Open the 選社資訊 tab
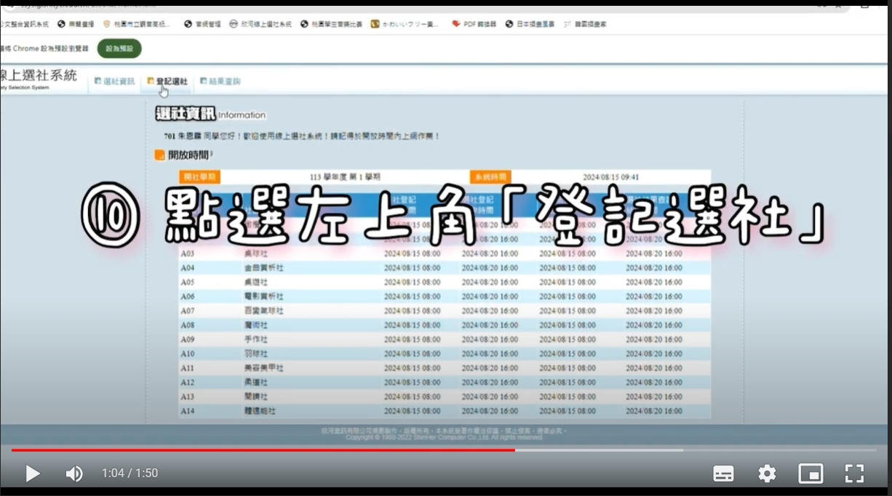Screen dimensions: 892x496 click(x=115, y=81)
